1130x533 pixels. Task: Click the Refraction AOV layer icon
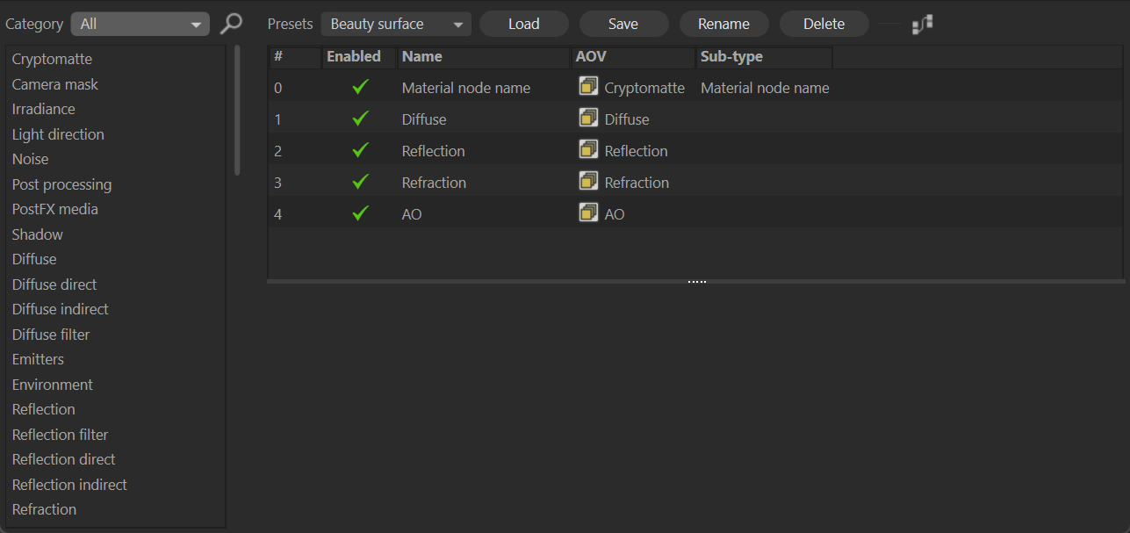588,182
